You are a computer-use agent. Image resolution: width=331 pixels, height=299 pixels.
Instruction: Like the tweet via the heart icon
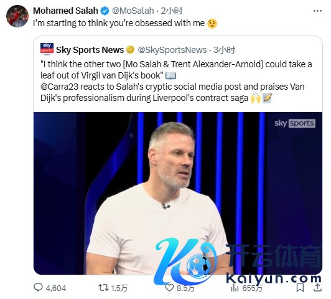click(169, 288)
